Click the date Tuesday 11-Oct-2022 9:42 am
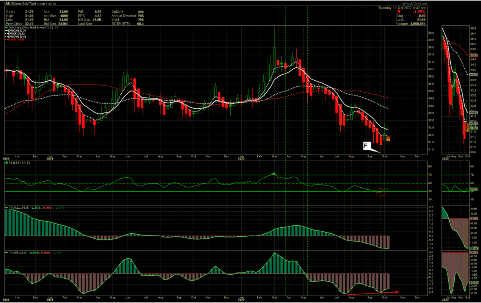This screenshot has width=481, height=303. click(x=402, y=8)
